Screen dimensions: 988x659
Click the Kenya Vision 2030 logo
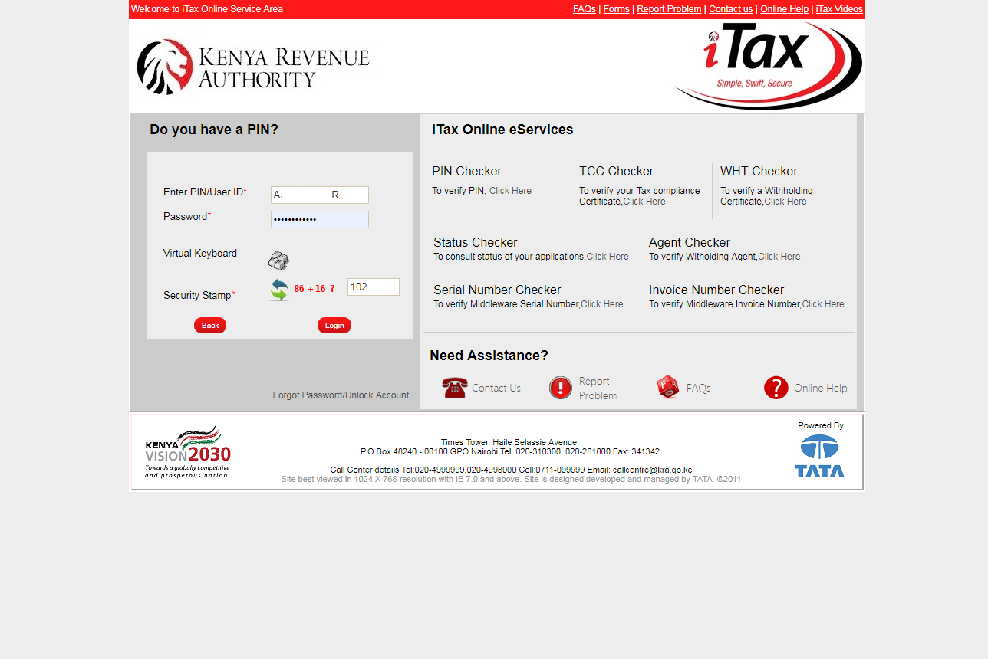click(x=188, y=452)
